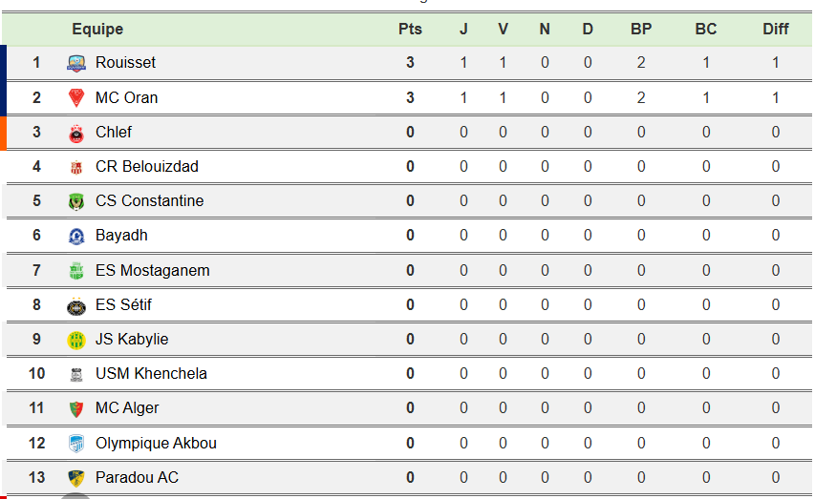Click the JS Kabylie yellow logo
Screen dimensions: 815x499
click(76, 340)
